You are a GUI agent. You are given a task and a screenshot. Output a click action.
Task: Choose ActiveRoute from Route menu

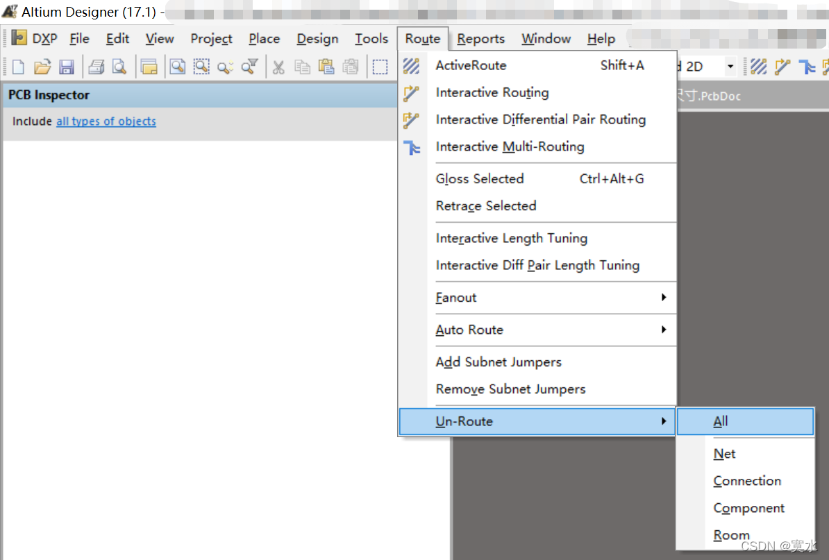(x=537, y=65)
